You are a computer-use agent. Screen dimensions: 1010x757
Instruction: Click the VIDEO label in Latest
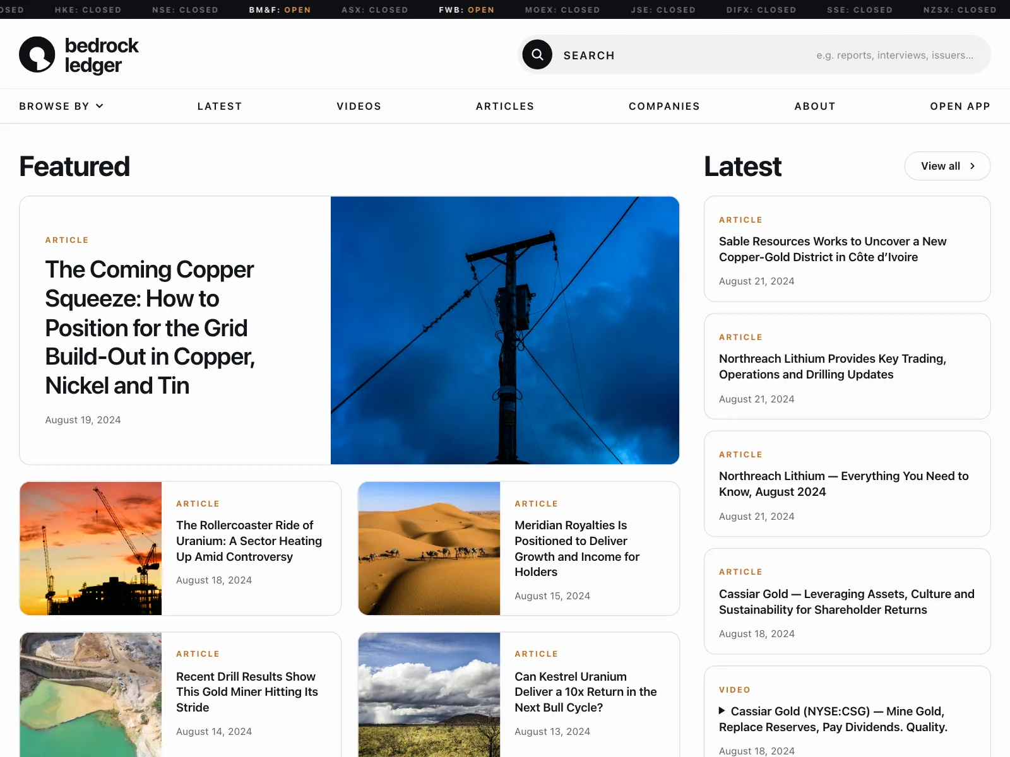[735, 690]
